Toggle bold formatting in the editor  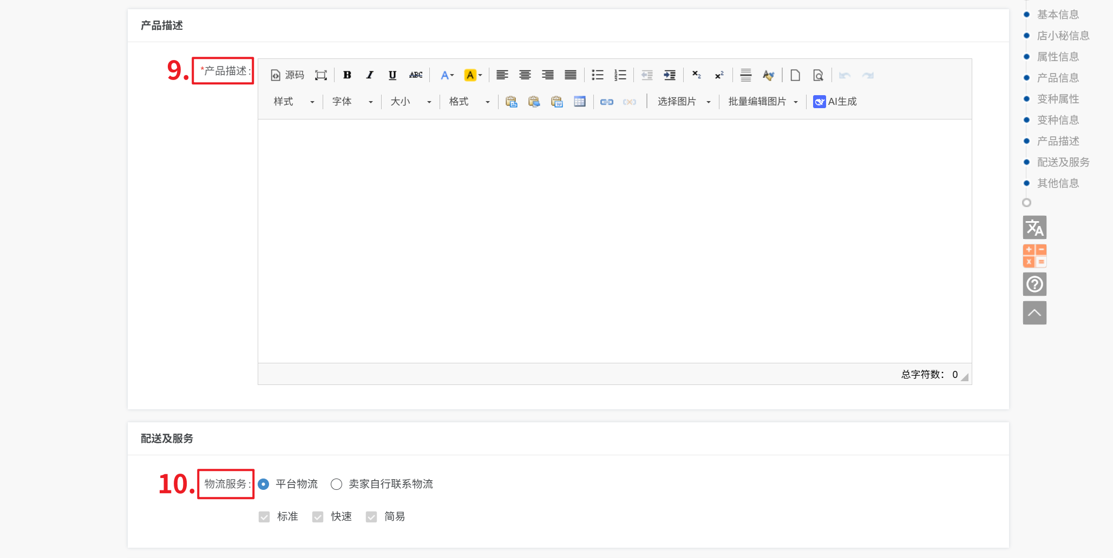347,75
